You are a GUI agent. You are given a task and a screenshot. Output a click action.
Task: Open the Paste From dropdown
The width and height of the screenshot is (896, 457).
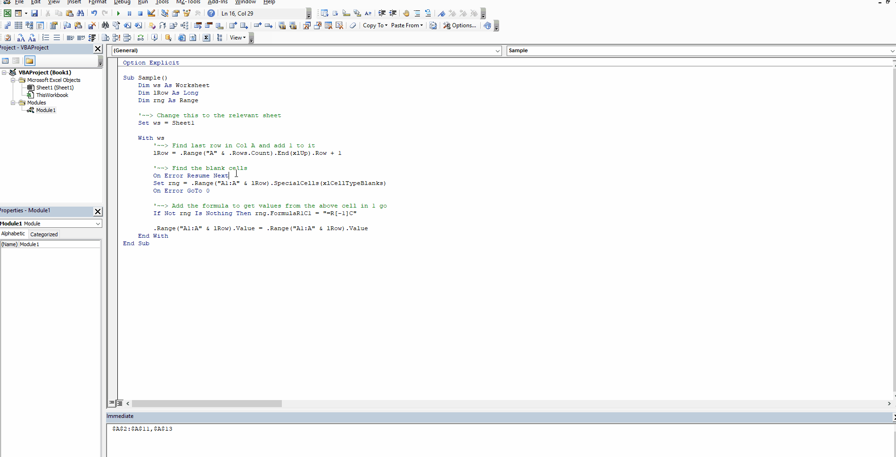point(407,25)
